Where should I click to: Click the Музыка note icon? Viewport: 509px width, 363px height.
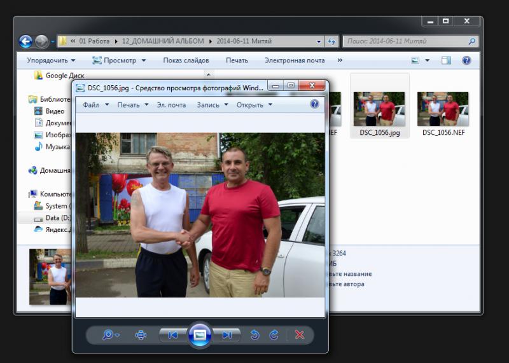(x=39, y=146)
